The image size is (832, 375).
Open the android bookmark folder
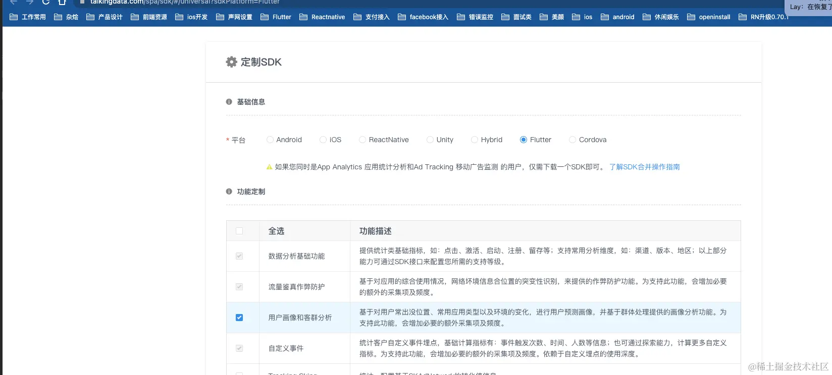click(617, 17)
